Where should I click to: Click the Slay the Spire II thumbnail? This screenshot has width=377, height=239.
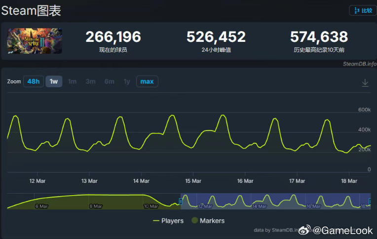[x=35, y=41]
